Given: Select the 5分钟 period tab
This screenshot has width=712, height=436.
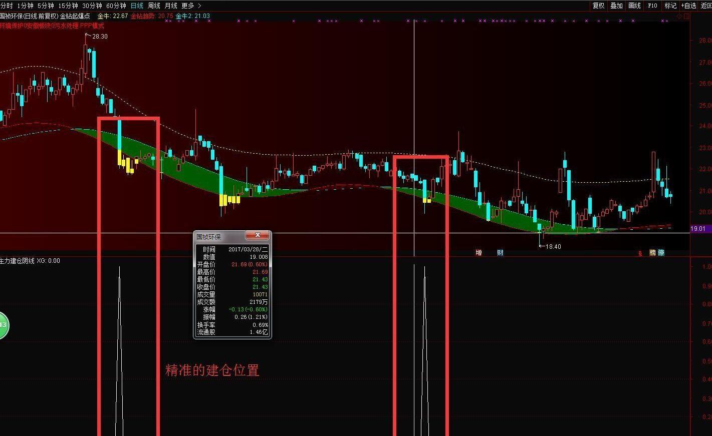Looking at the screenshot, I should pyautogui.click(x=46, y=6).
